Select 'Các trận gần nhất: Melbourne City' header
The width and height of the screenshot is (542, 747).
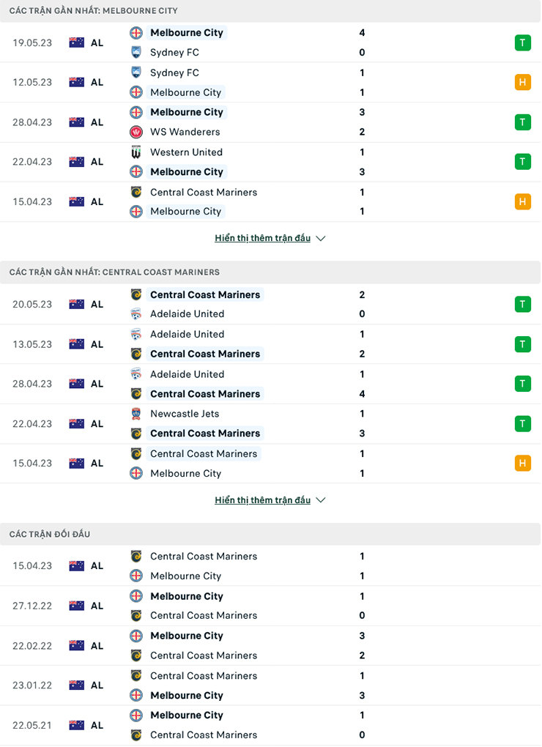pos(94,11)
